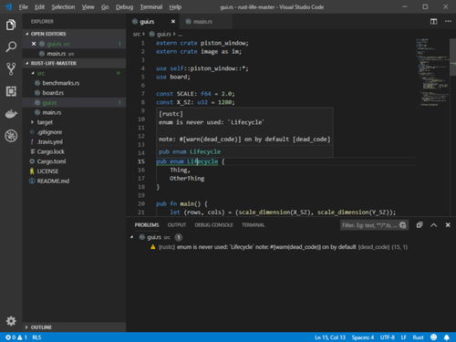456x342 pixels.
Task: Open the Terminal menu
Action: click(x=151, y=7)
